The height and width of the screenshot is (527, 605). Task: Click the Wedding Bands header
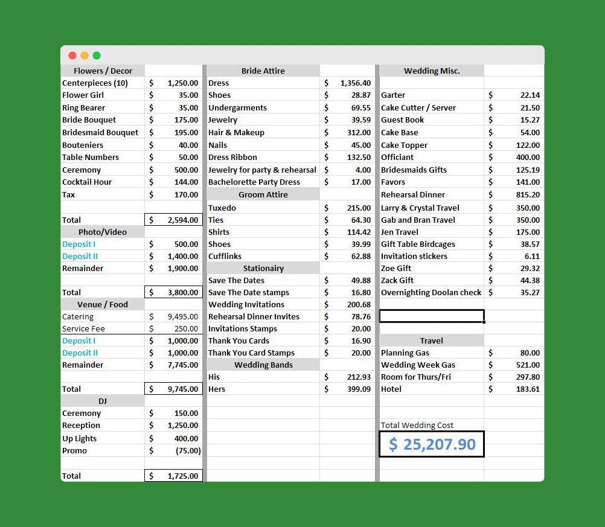pos(263,364)
